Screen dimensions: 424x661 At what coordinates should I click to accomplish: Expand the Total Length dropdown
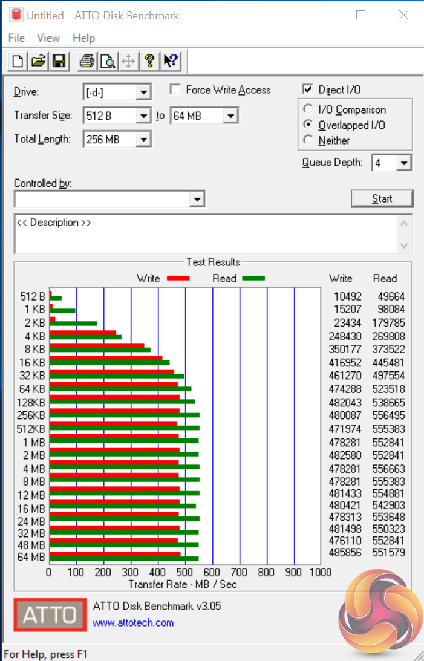tap(144, 139)
